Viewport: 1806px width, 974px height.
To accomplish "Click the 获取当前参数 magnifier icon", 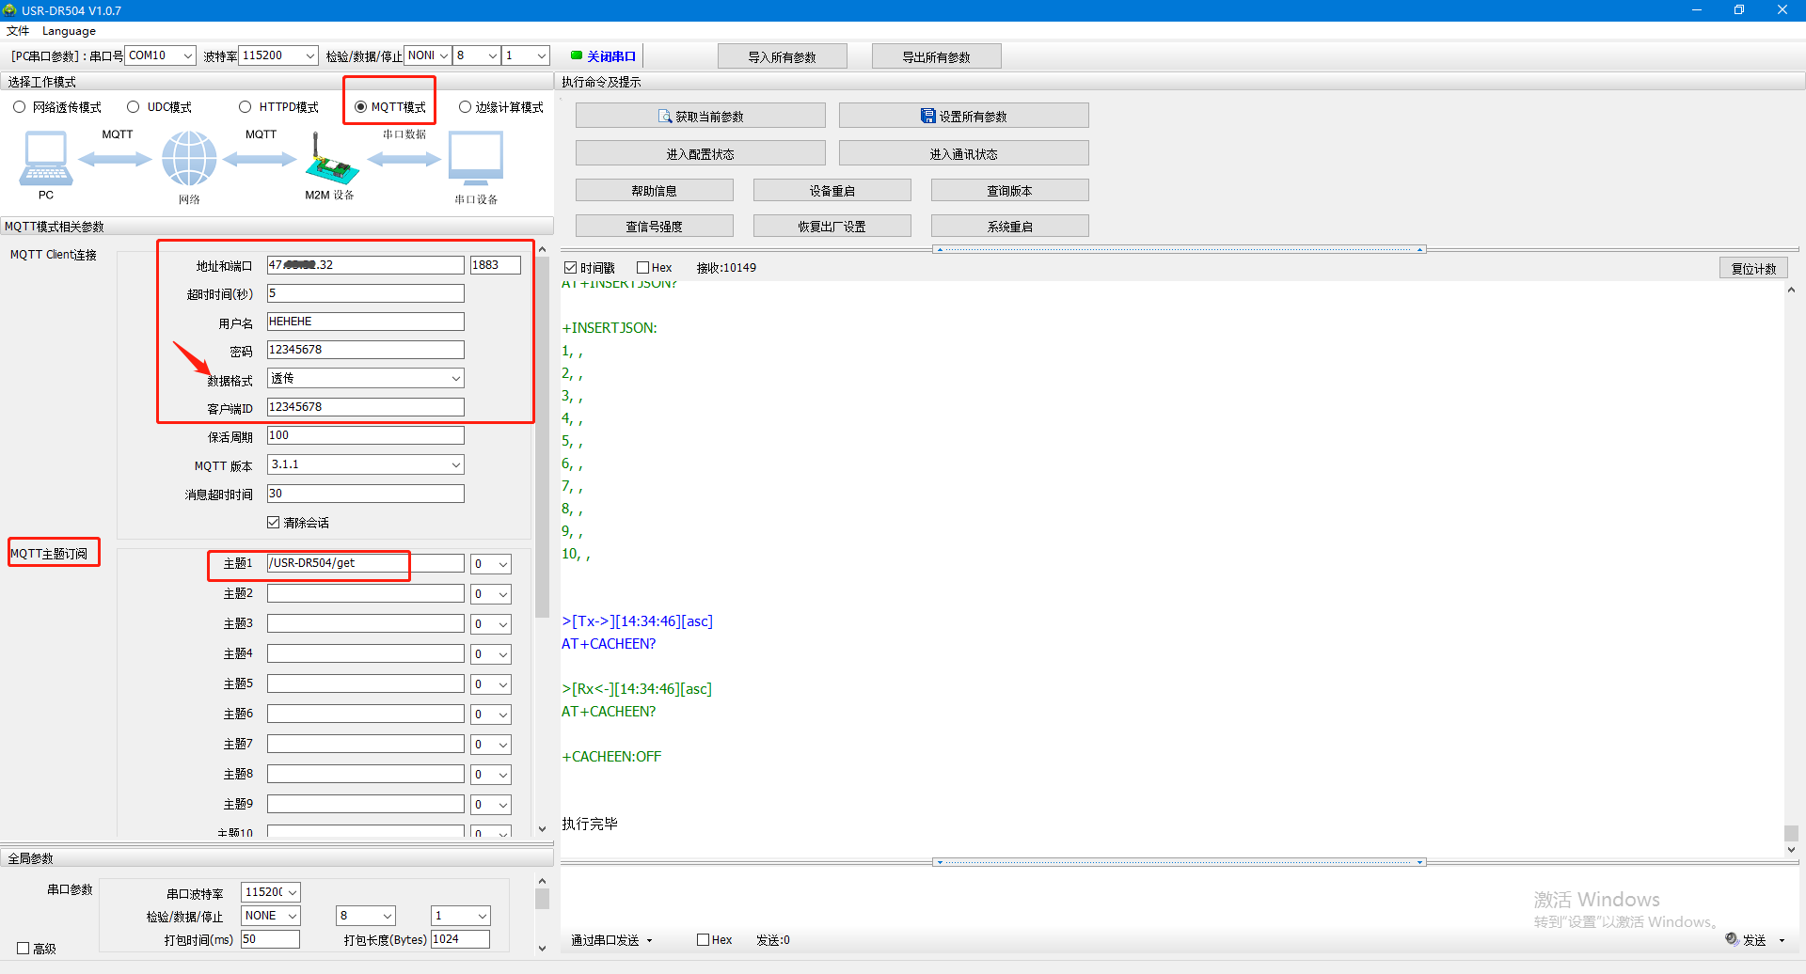I will click(665, 117).
